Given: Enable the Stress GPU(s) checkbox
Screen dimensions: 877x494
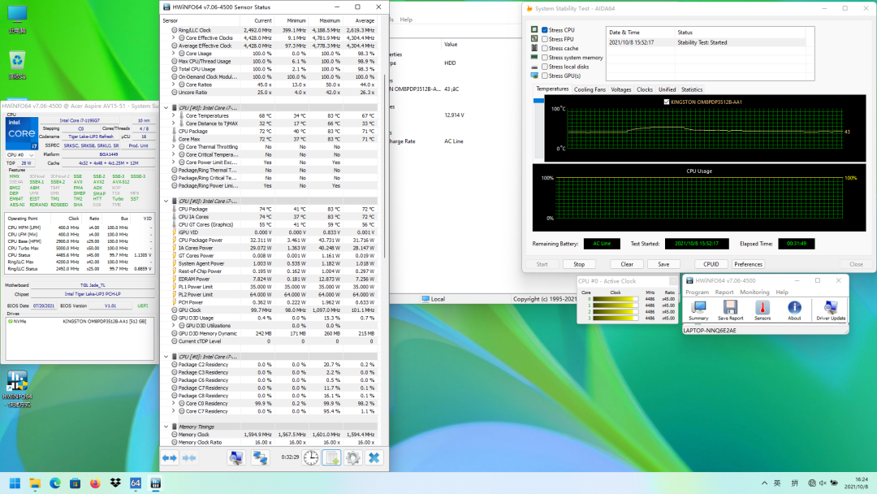Looking at the screenshot, I should click(x=546, y=76).
